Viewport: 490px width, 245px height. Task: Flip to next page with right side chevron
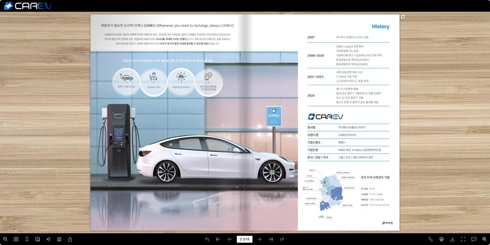(482, 122)
